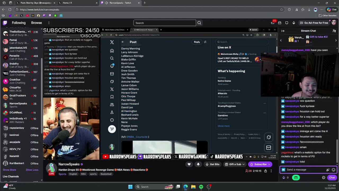Click Show More in followed channels
The height and width of the screenshot is (191, 339).
tap(9, 170)
